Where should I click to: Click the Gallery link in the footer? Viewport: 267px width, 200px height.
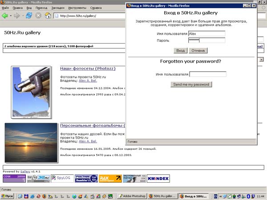(x=25, y=172)
